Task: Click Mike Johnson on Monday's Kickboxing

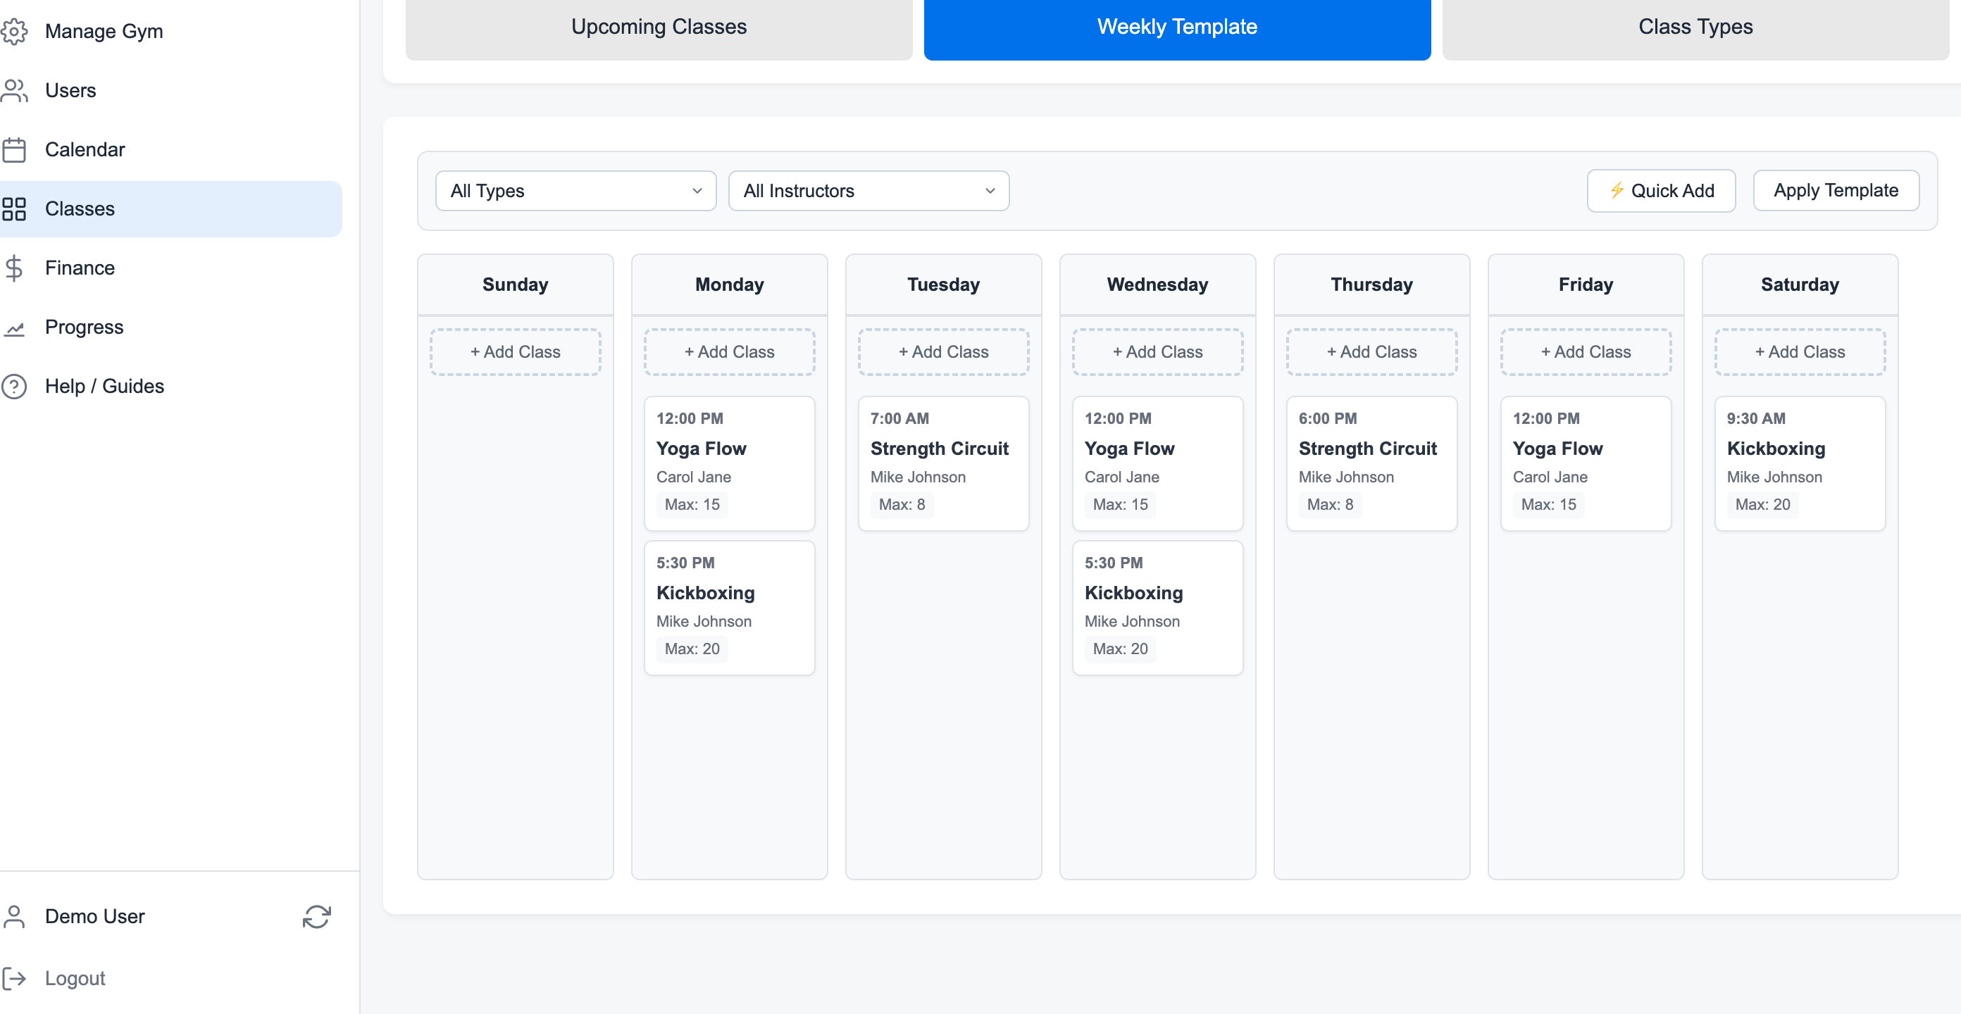Action: (704, 622)
